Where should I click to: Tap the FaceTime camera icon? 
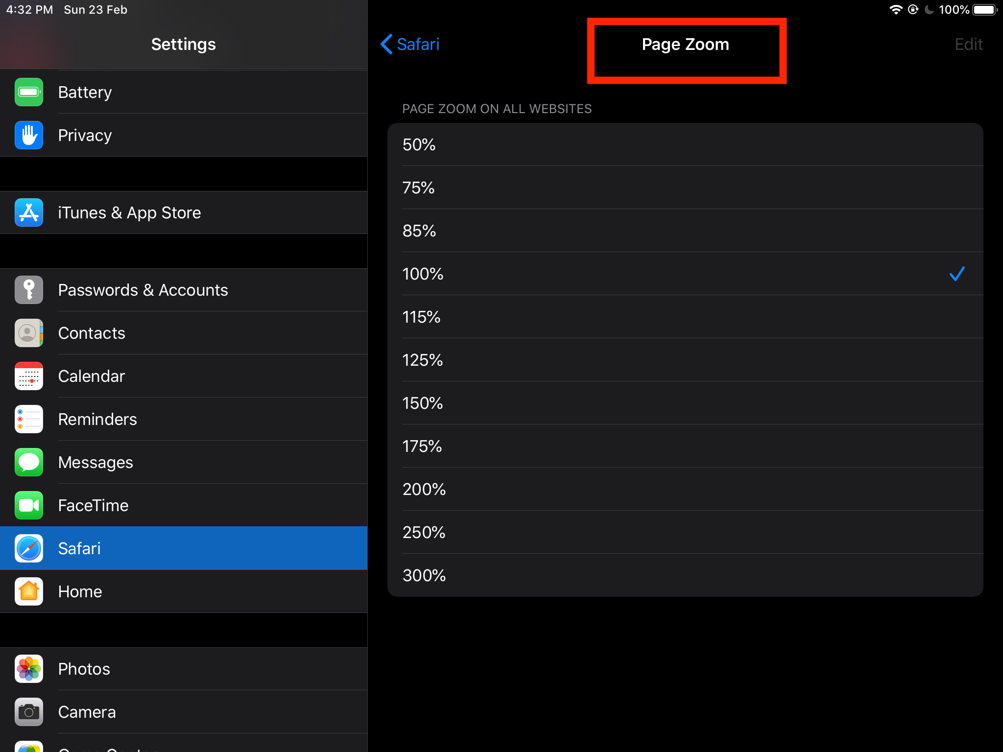29,505
